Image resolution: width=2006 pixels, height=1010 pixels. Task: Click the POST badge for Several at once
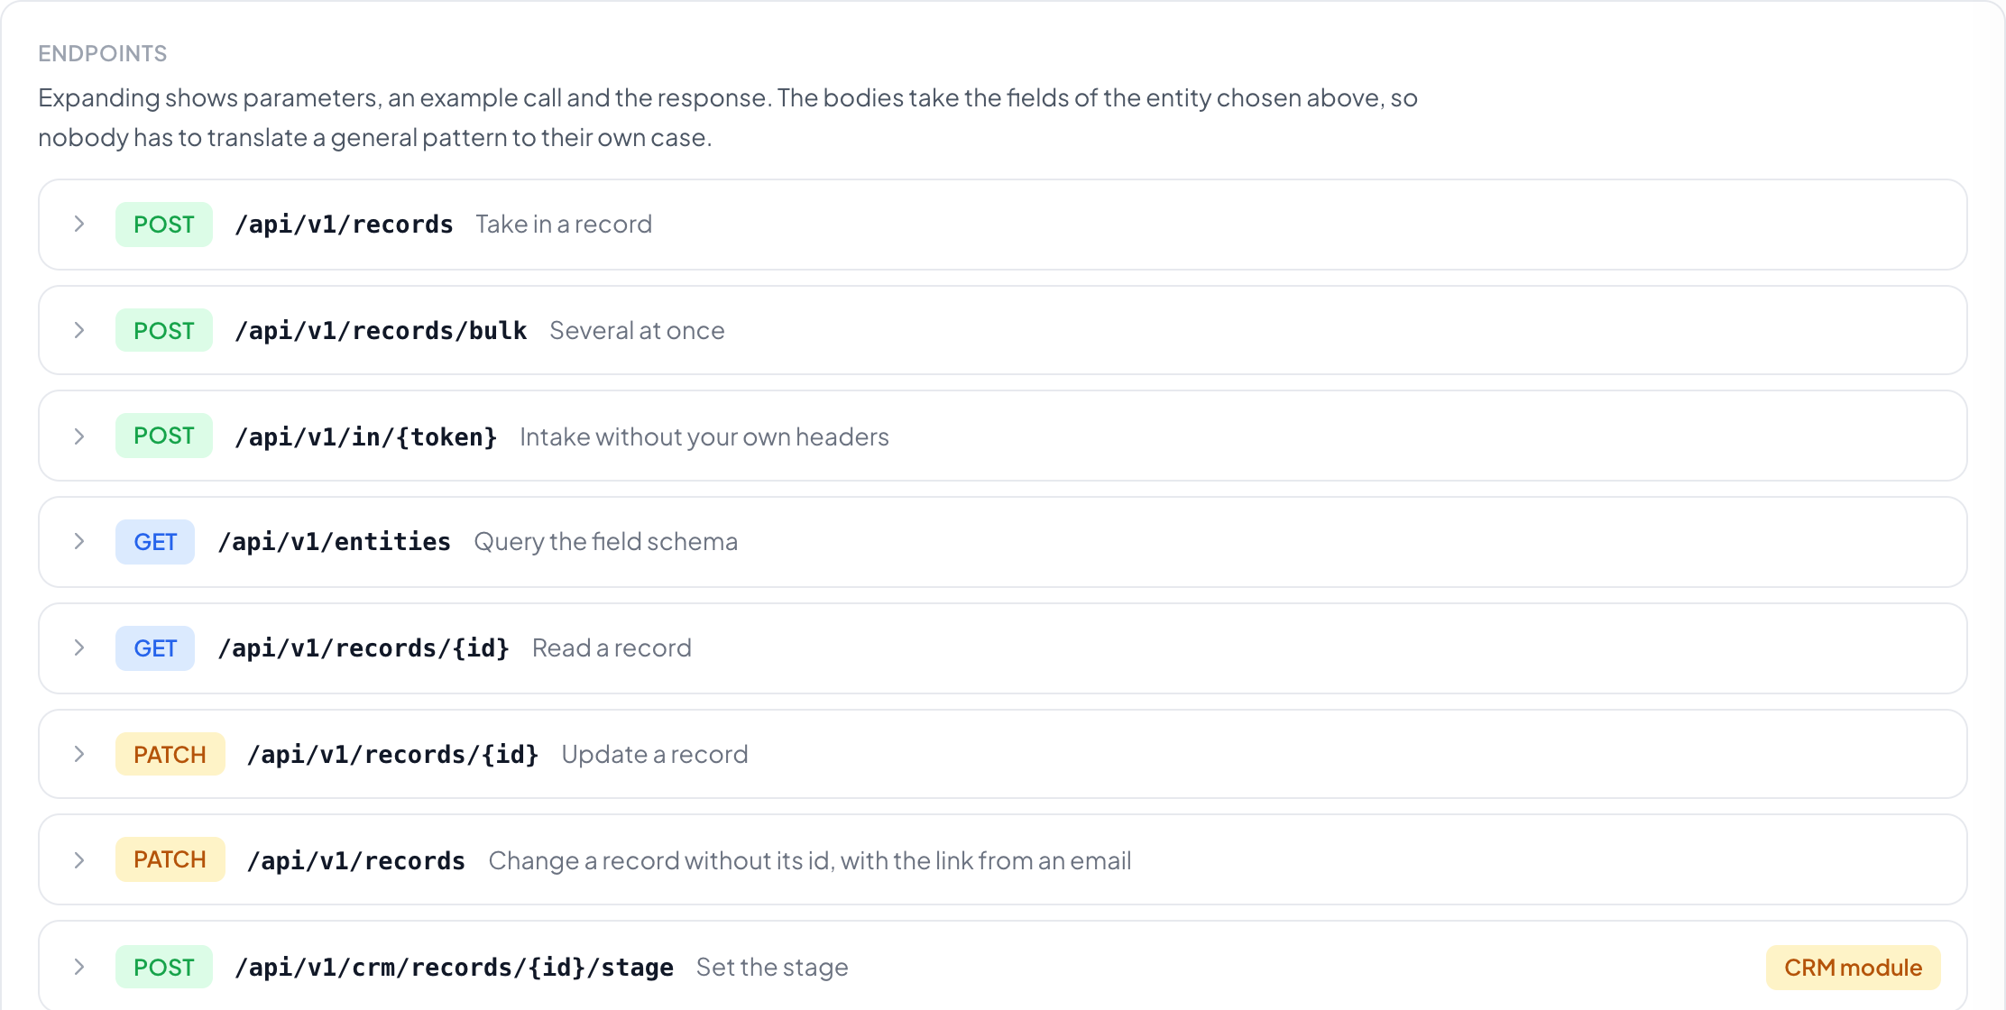coord(164,330)
